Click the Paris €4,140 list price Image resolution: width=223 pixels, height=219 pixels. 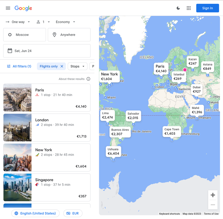point(81,106)
